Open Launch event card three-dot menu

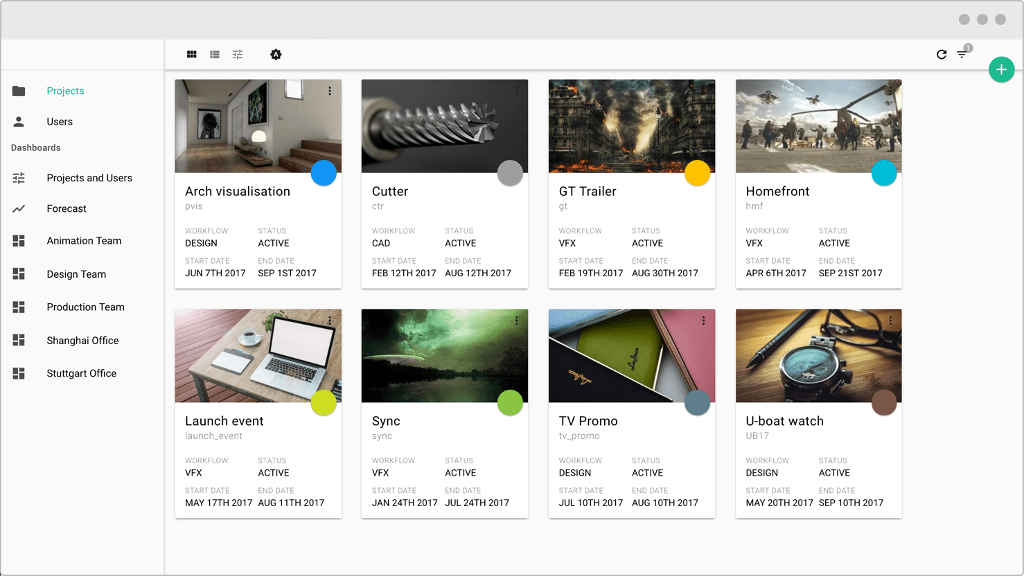pyautogui.click(x=330, y=321)
